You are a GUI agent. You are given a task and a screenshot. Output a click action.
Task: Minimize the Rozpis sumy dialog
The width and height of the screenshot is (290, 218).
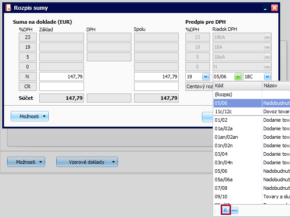coord(266,8)
